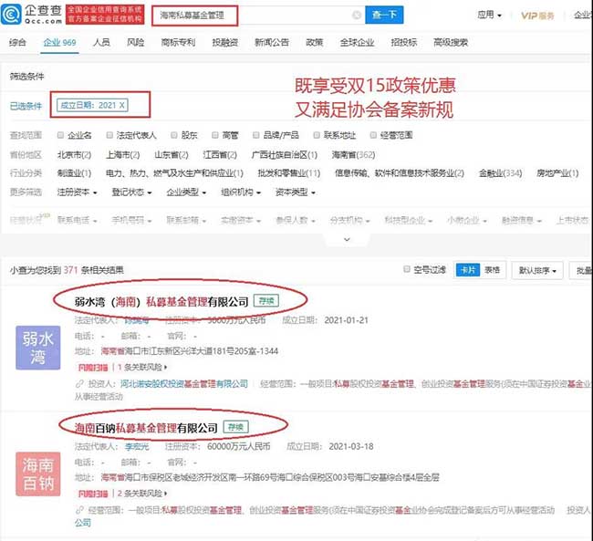The height and width of the screenshot is (541, 593).
Task: Enable the 空号过滤 checkbox
Action: [407, 269]
